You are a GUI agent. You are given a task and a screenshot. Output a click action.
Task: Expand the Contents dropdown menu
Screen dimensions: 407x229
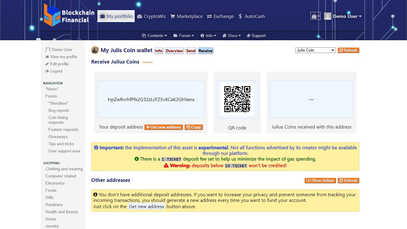point(154,36)
